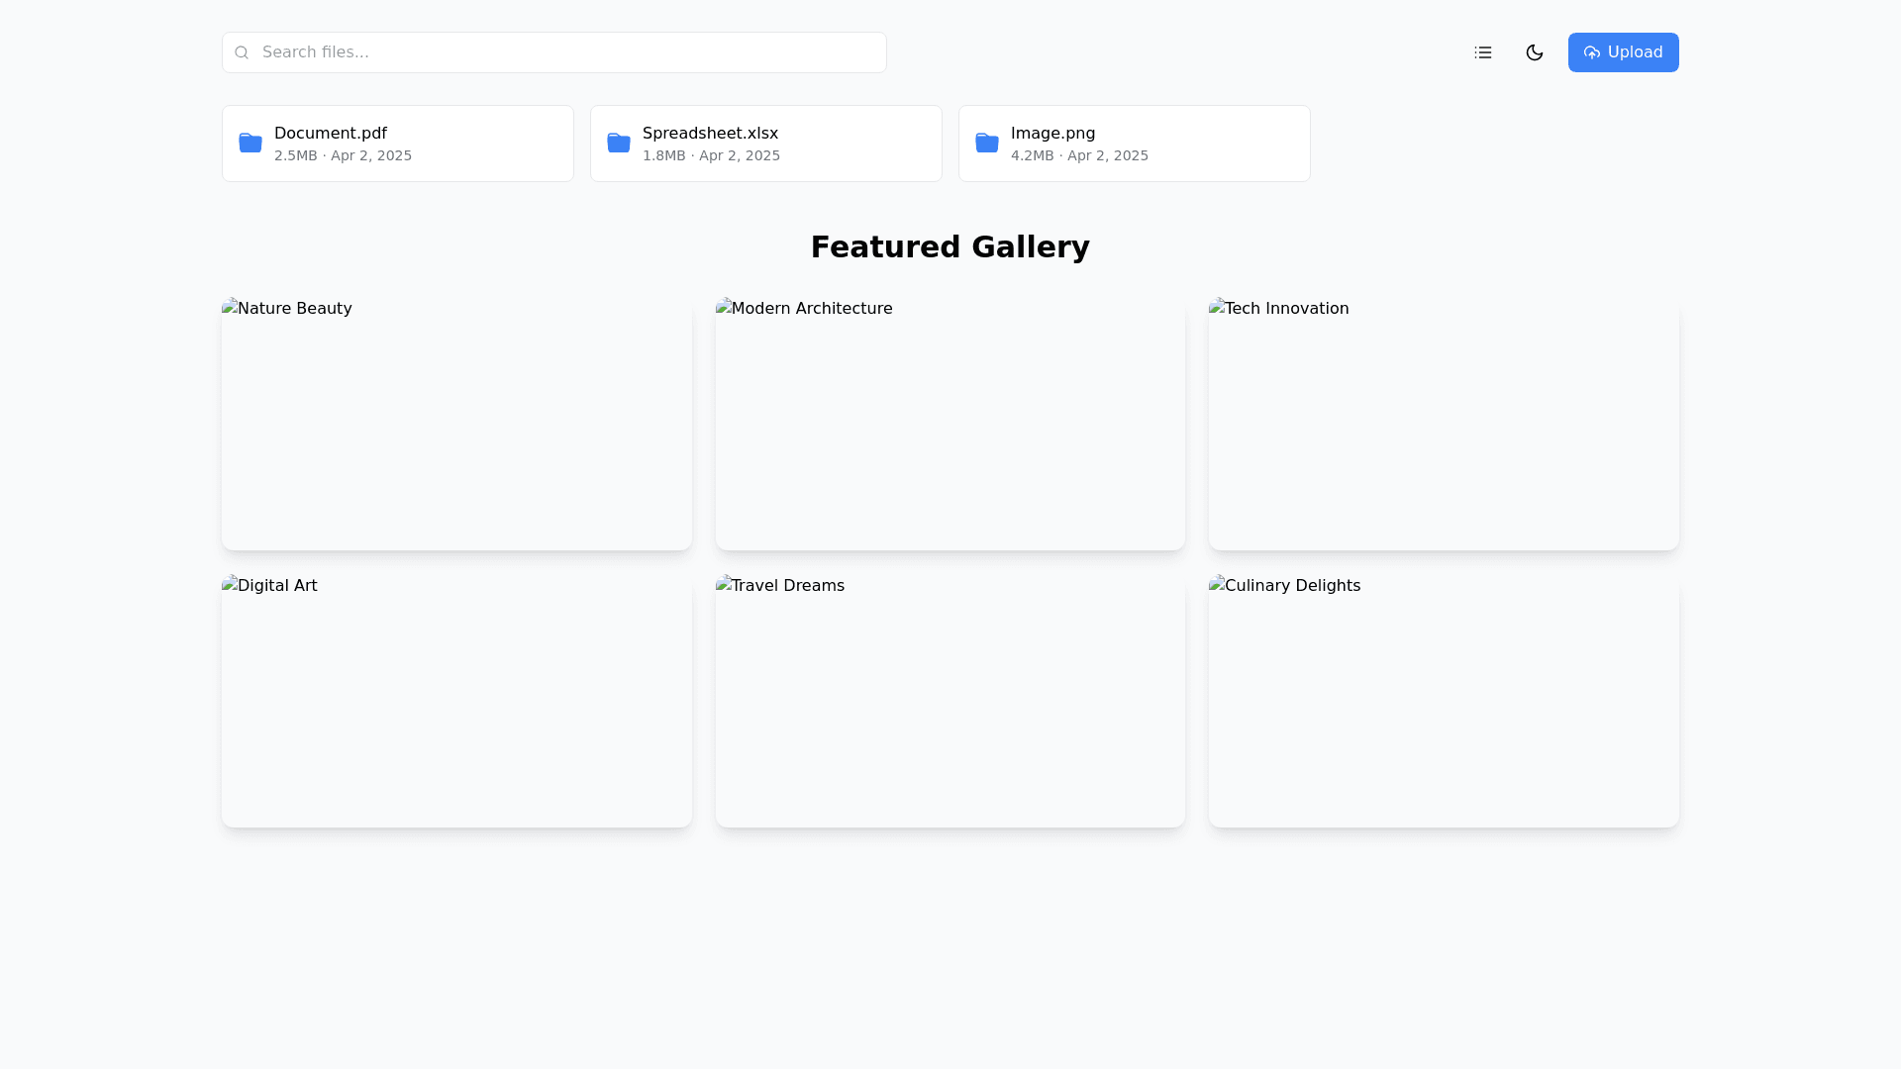Screen dimensions: 1901x1069
Task: Toggle dark mode with moon icon
Action: [x=1534, y=52]
